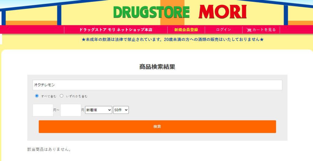This screenshot has width=313, height=161.
Task: Open the 新規会員登録 registration link
Action: pyautogui.click(x=186, y=30)
